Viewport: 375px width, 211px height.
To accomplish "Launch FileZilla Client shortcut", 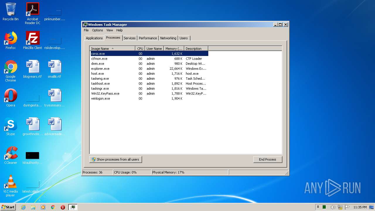I will 33,40.
